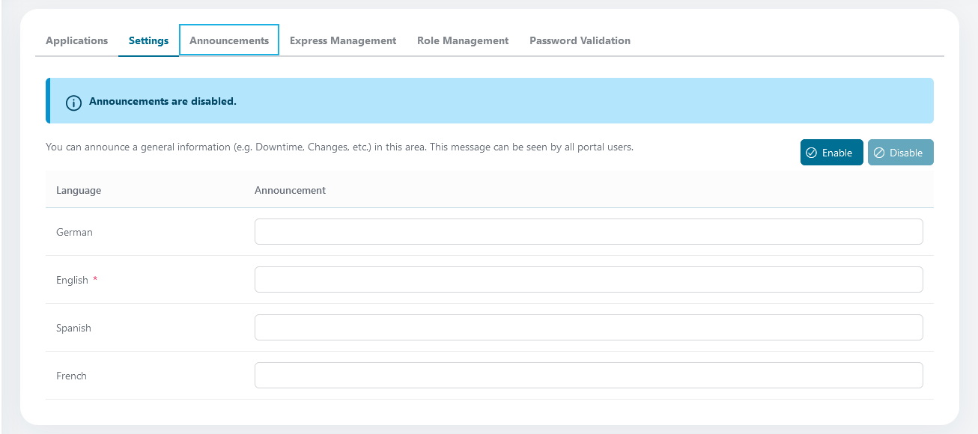Click the Announcement column header

point(290,190)
